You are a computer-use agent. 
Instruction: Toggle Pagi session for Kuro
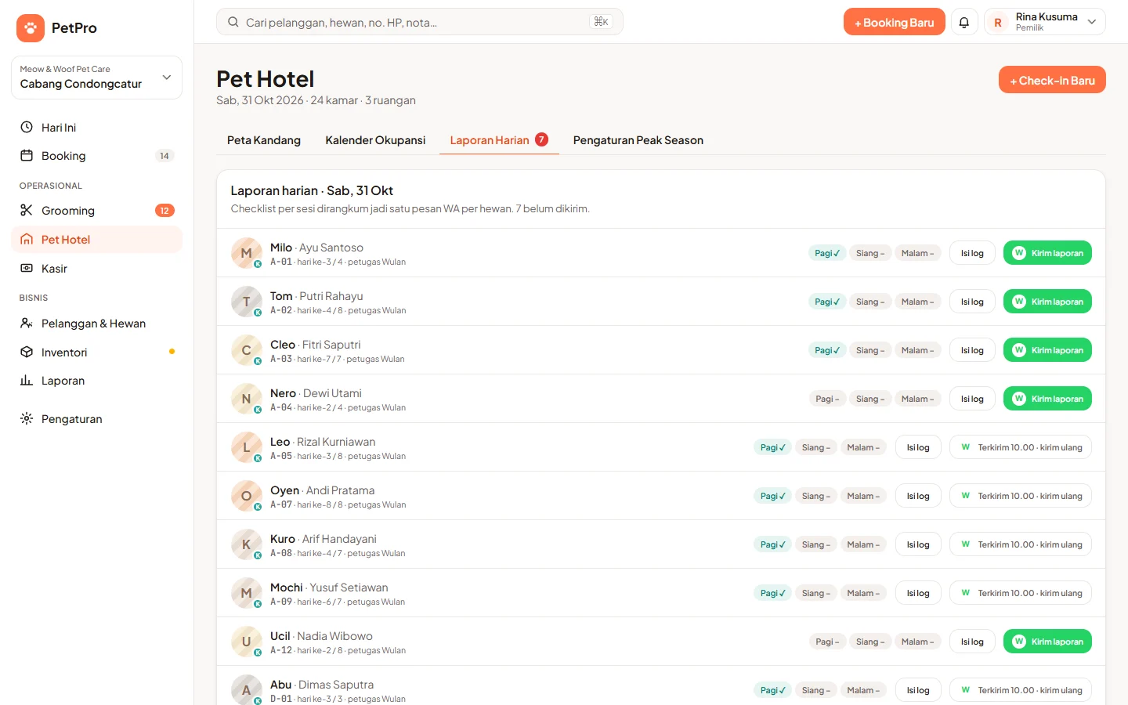pos(773,544)
